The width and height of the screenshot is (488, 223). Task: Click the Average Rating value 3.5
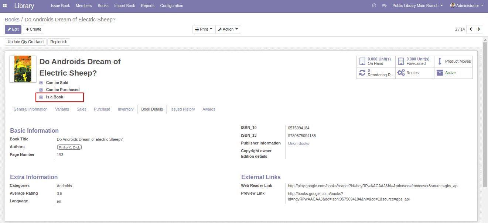(59, 194)
